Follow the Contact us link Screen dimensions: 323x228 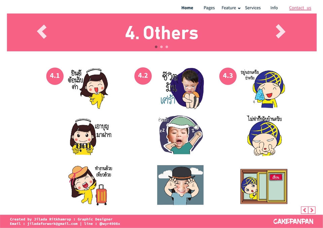point(300,8)
